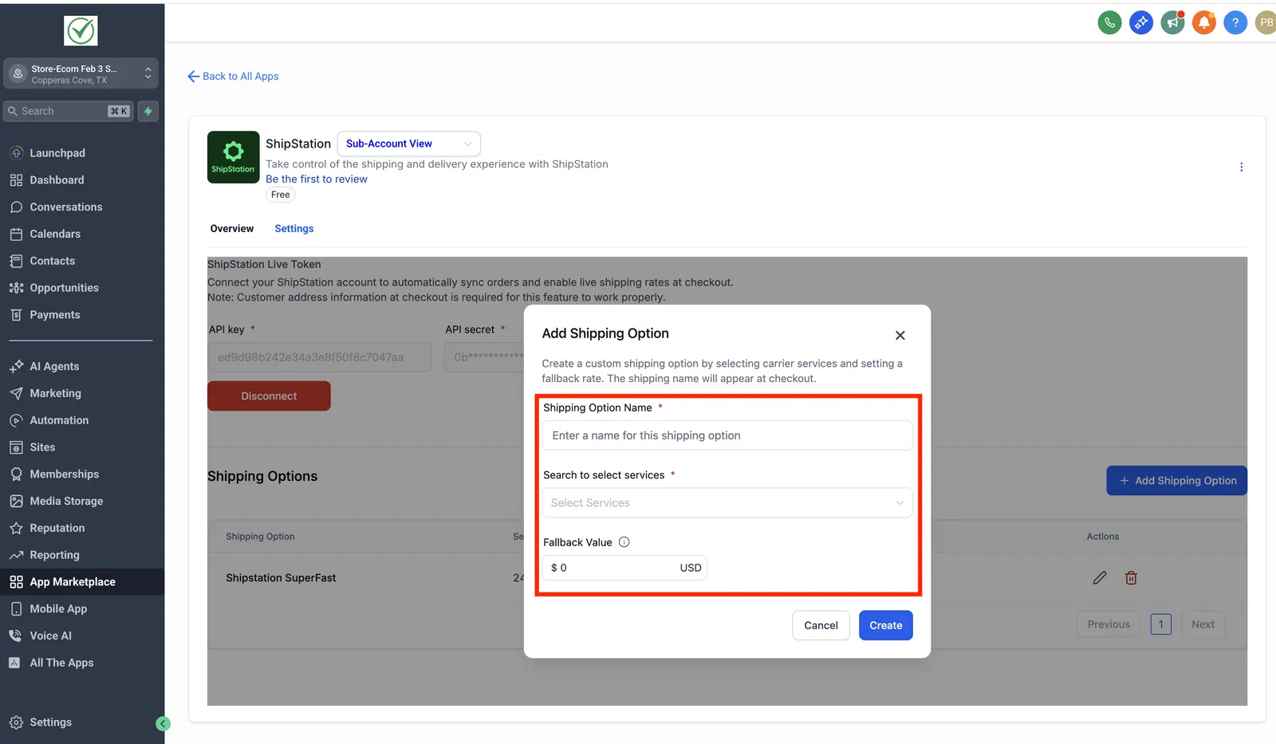Open the PB profile avatar
Viewport: 1276px width, 744px height.
[1266, 22]
